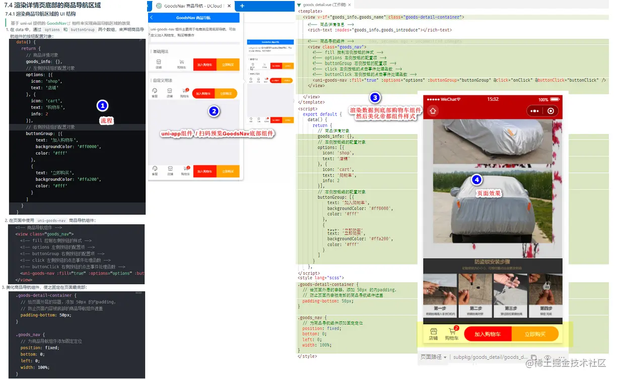Screen dimensions: 617x379
Task: Click 加入购物车 in 基础用法 row
Action: click(x=204, y=65)
